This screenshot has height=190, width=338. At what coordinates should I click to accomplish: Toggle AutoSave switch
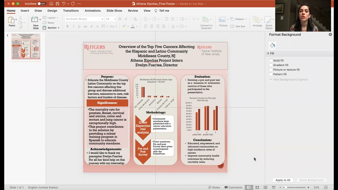[x=42, y=4]
